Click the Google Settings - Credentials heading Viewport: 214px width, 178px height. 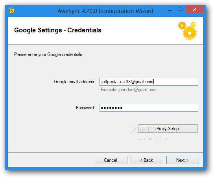tap(58, 30)
